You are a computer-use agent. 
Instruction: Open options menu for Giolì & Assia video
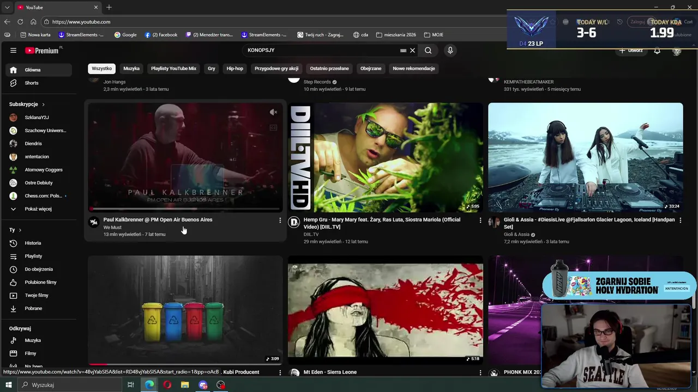(x=680, y=220)
